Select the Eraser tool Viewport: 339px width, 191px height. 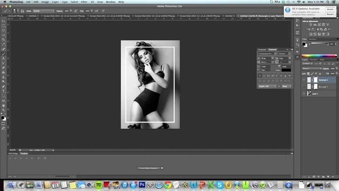click(4, 67)
